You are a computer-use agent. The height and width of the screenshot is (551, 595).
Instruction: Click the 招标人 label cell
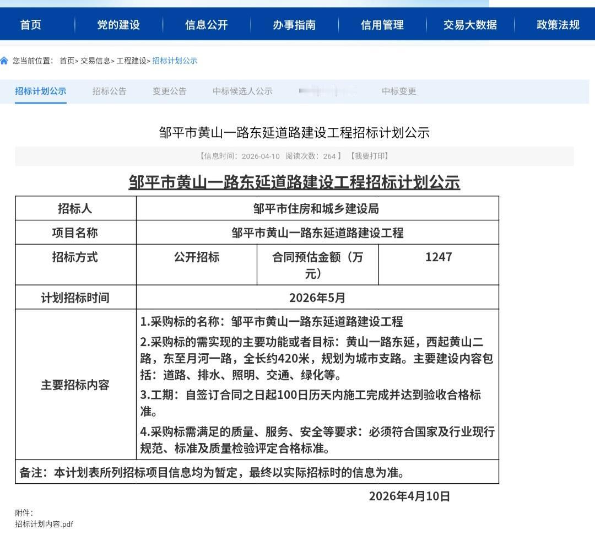[75, 208]
